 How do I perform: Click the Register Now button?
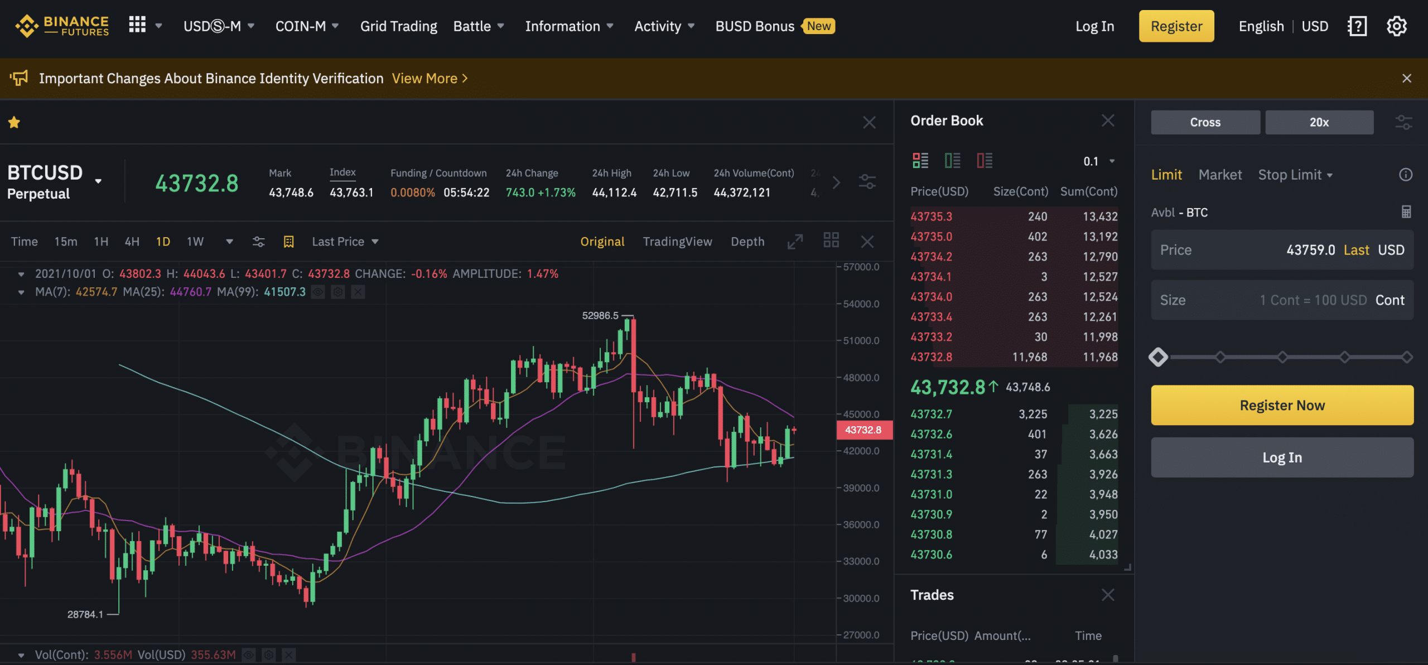tap(1282, 405)
